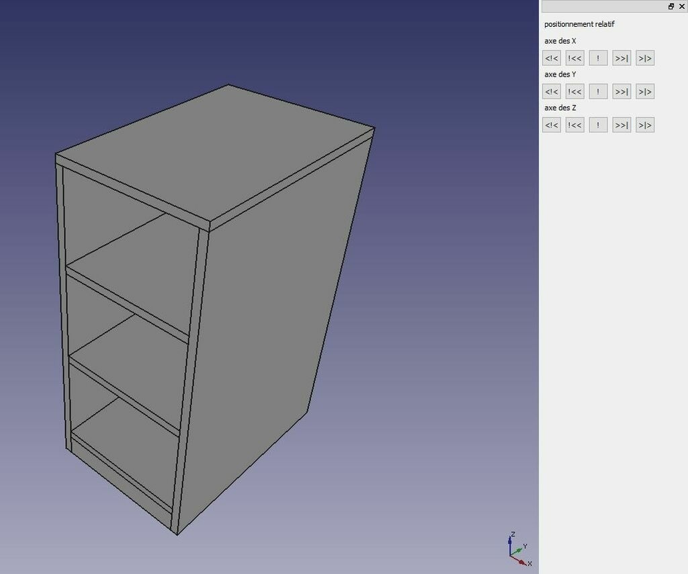This screenshot has height=574, width=688.
Task: Click the '>>|' button for axe des Y
Action: pyautogui.click(x=621, y=91)
